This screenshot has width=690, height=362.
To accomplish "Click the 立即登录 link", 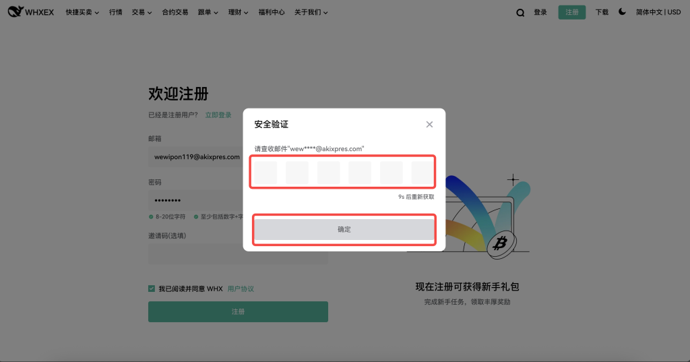I will click(218, 115).
